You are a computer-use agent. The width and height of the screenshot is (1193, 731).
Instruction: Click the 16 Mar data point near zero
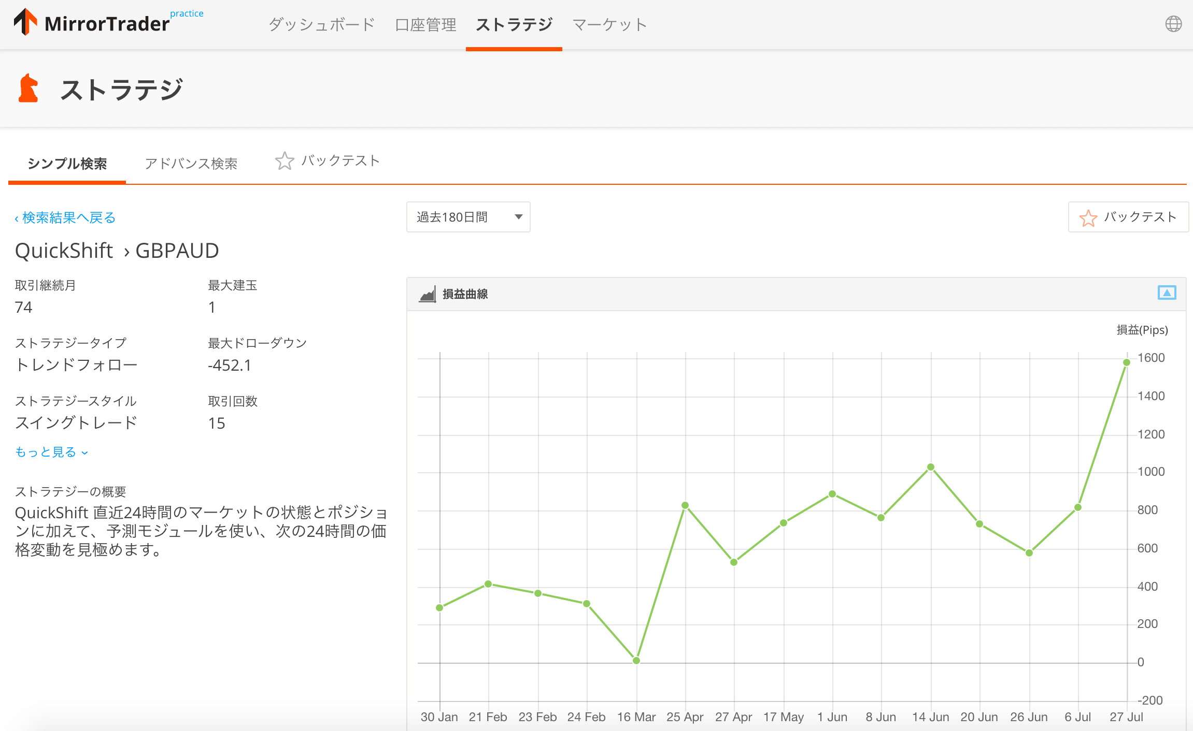(636, 661)
